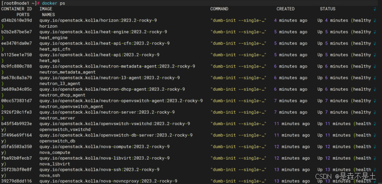Select container ID b45f54b9923e
382x184 pixels.
point(17,123)
